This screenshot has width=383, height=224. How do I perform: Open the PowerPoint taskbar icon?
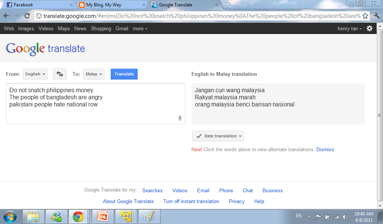point(103,217)
